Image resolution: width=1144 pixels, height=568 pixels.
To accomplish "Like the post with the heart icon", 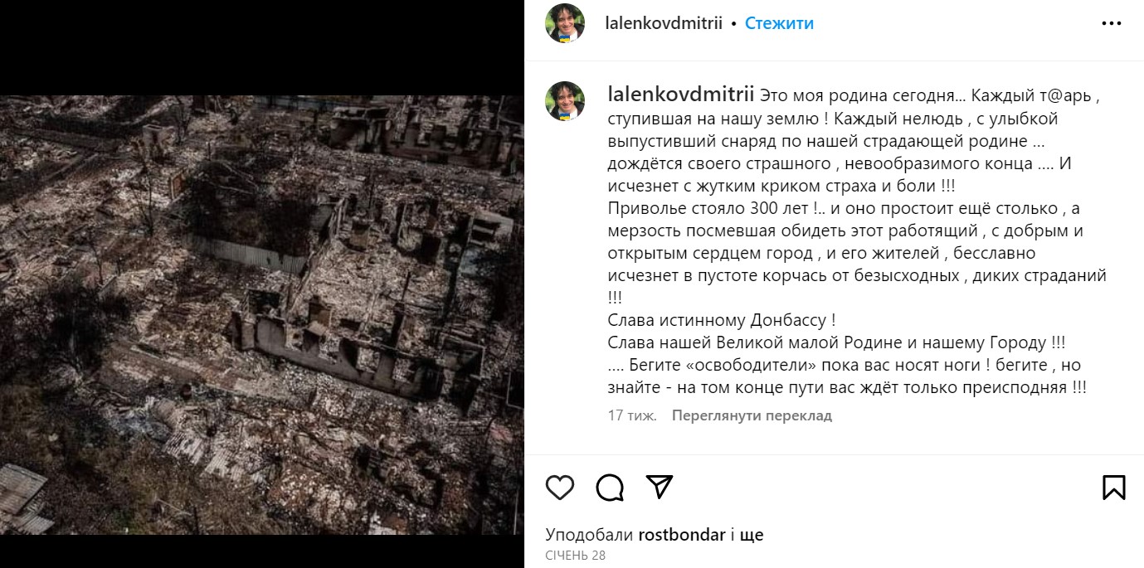I will tap(560, 487).
